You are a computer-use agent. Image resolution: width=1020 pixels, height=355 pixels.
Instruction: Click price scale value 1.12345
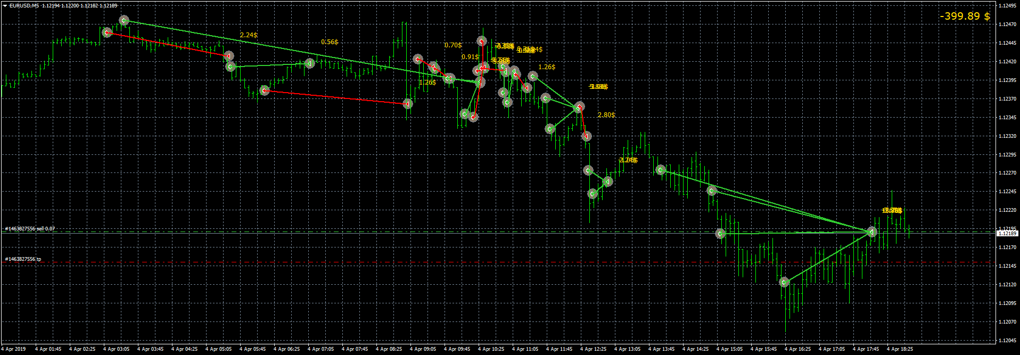[x=1007, y=118]
